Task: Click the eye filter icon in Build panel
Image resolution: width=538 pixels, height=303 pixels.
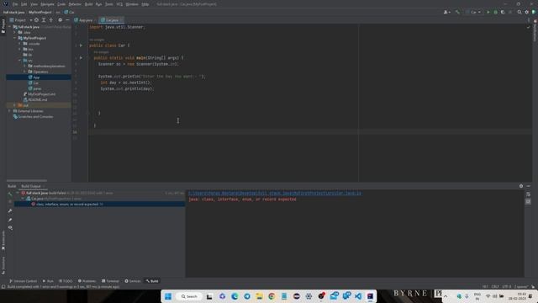Action: coord(10,228)
